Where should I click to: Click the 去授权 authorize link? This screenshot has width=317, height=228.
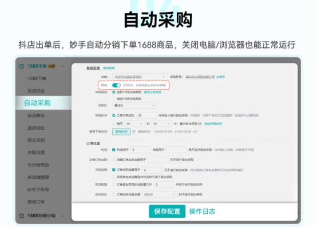pos(220,77)
